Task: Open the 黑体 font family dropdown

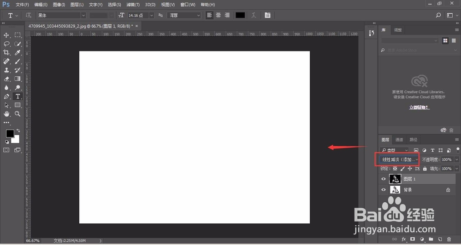Action: point(83,15)
